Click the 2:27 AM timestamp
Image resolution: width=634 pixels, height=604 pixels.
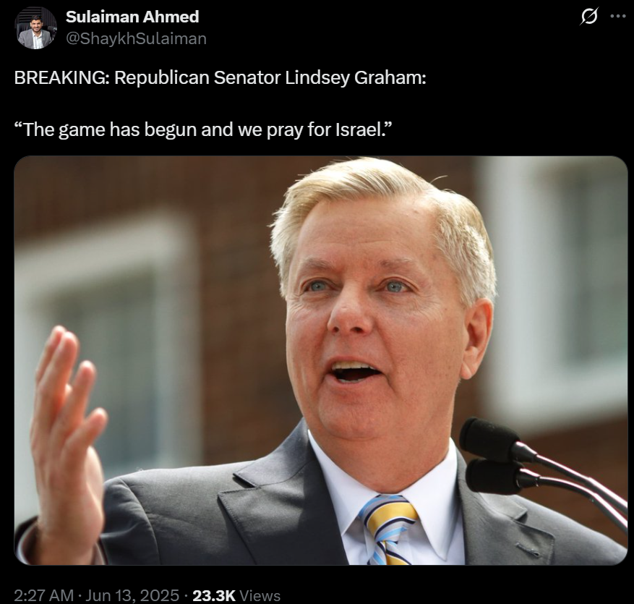(x=43, y=595)
